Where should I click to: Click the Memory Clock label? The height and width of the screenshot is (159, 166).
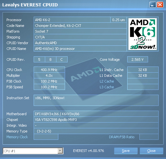(x=17, y=137)
